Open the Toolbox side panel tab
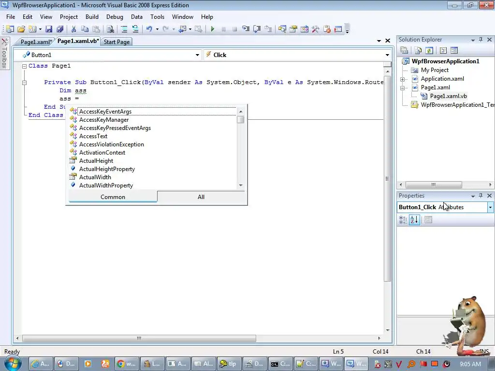 coord(4,54)
